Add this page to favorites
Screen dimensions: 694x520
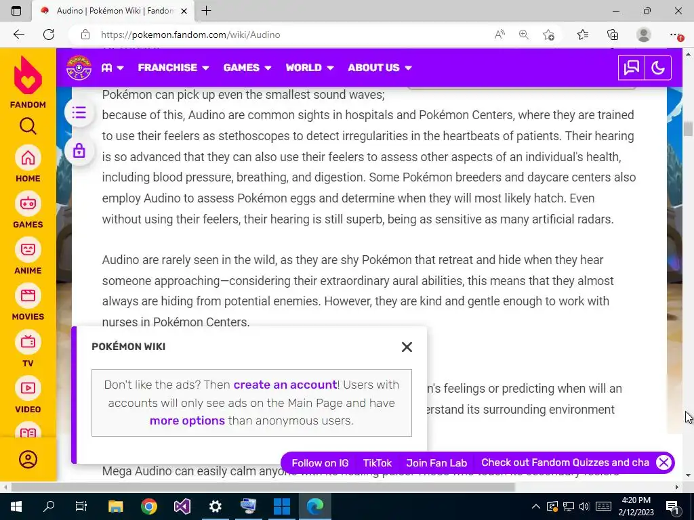coord(548,35)
